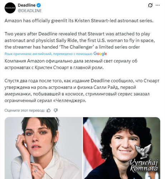This screenshot has width=165, height=179.
Task: Open the three-dot more options menu
Action: pyautogui.click(x=157, y=5)
